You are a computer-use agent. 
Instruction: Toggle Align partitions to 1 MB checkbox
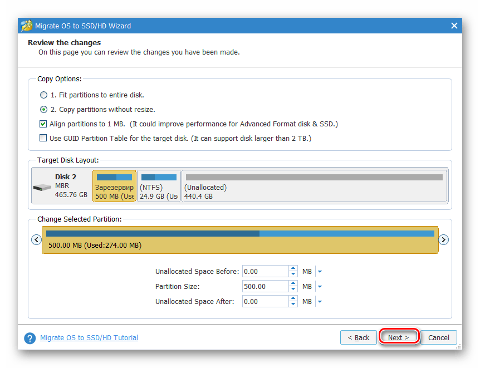[43, 124]
